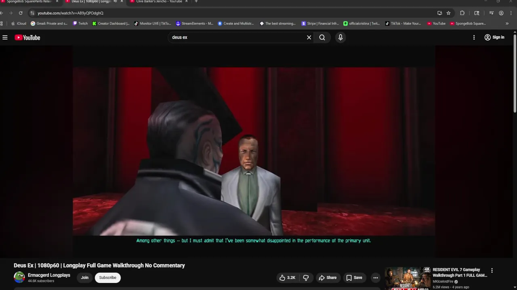Open the officialcristina Twitch bookmark
This screenshot has width=517, height=290.
pos(361,23)
